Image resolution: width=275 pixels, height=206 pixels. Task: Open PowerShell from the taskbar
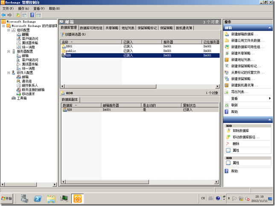38,199
